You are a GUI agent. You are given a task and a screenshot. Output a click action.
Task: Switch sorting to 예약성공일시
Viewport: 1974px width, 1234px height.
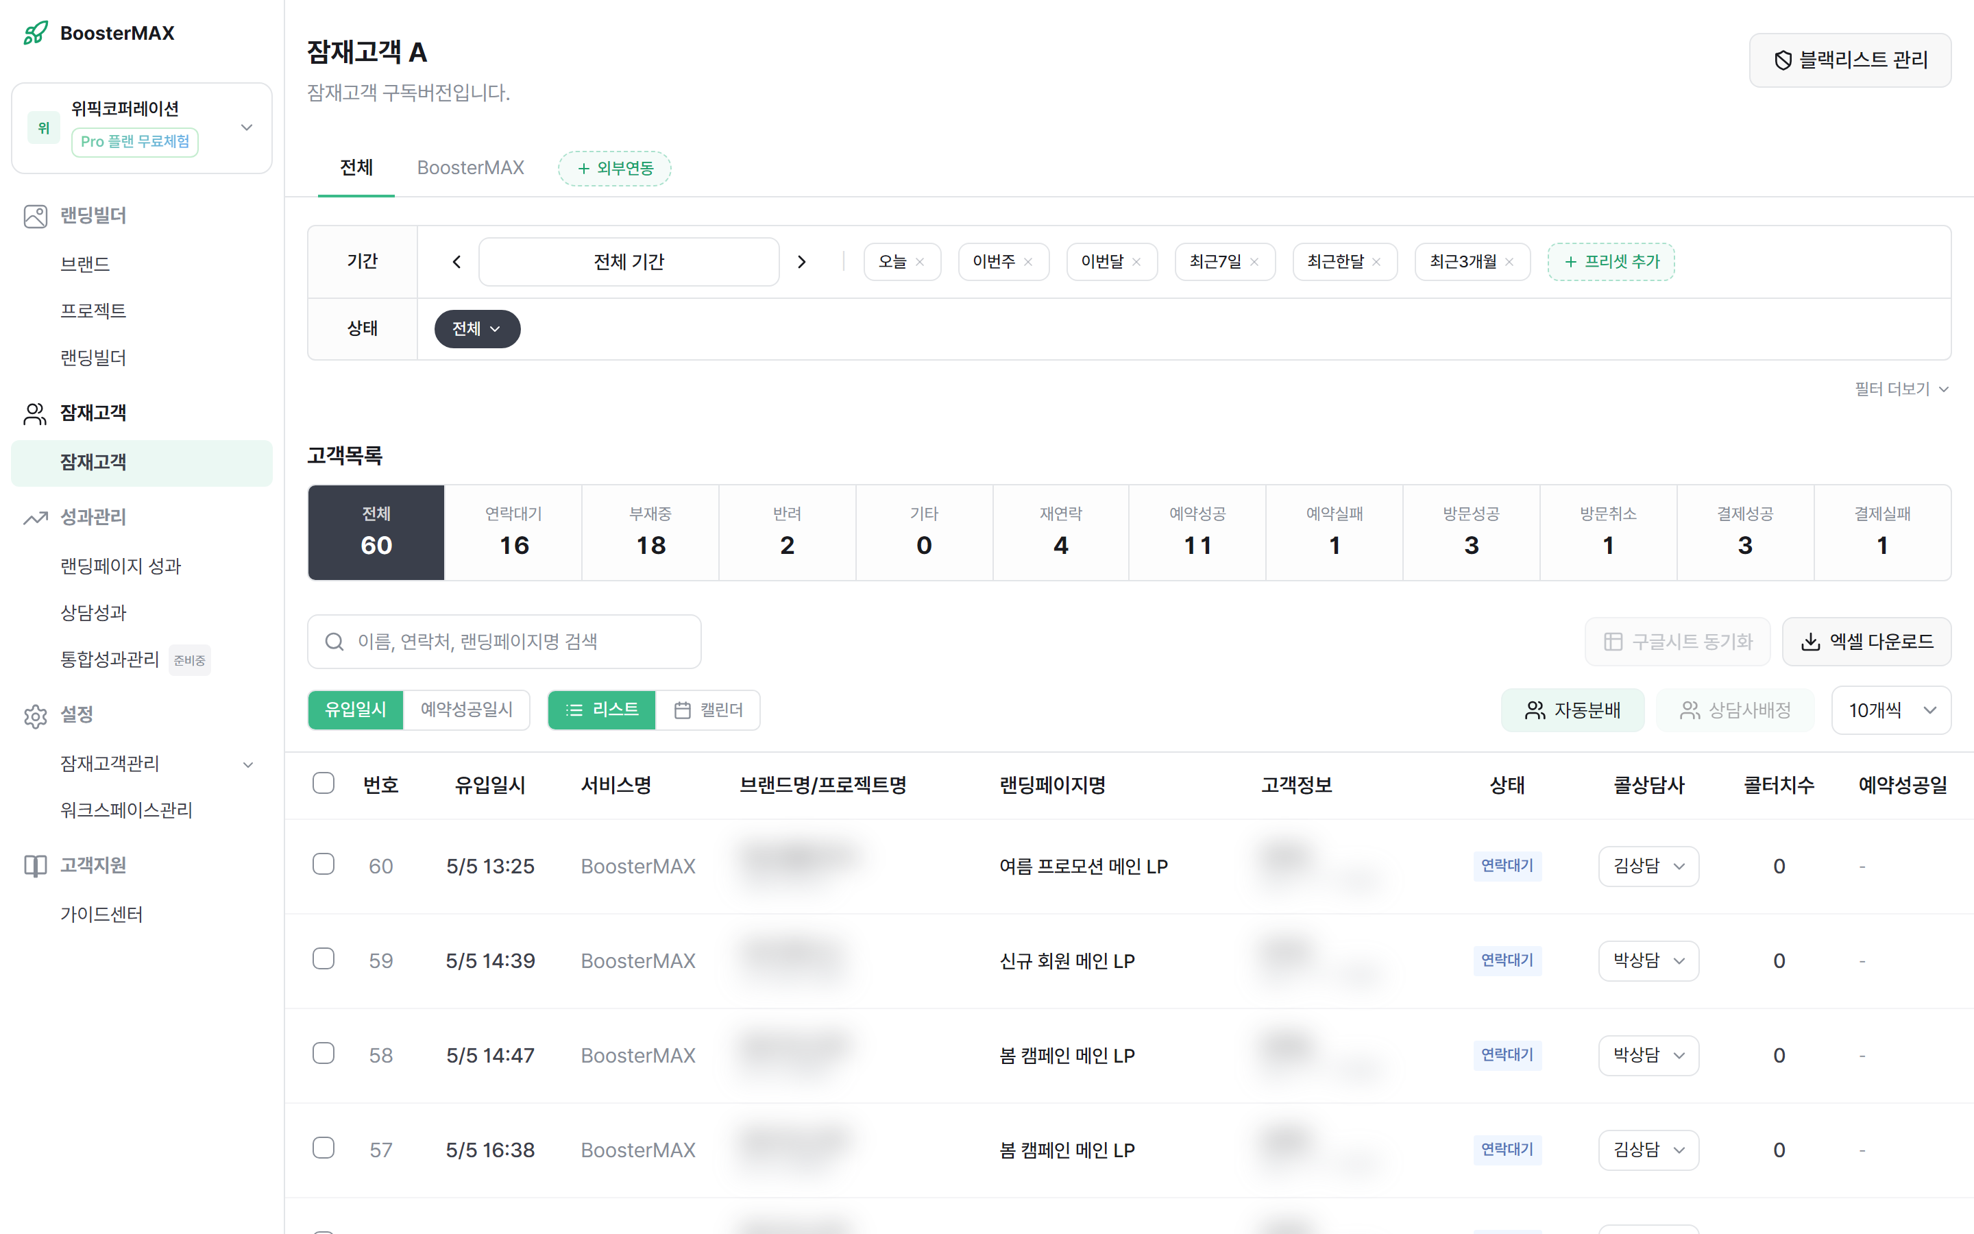point(467,710)
